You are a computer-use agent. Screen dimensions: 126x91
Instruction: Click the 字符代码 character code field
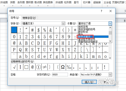click(60, 75)
